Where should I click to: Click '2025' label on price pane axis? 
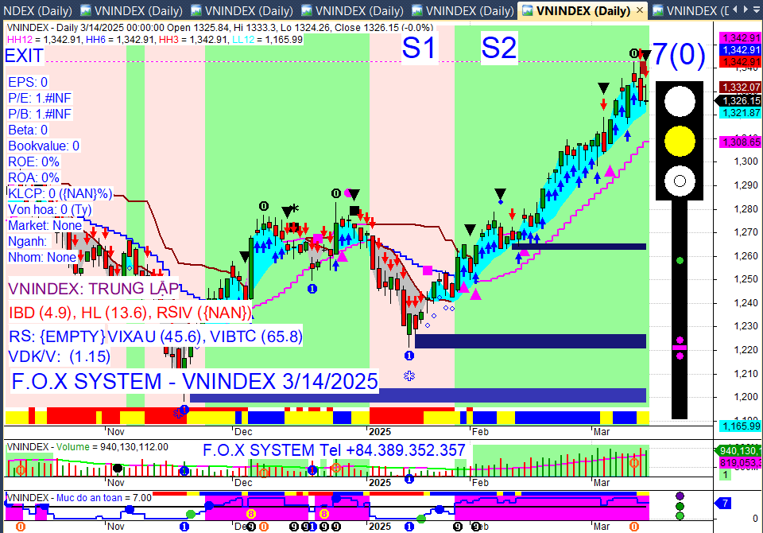click(x=380, y=432)
